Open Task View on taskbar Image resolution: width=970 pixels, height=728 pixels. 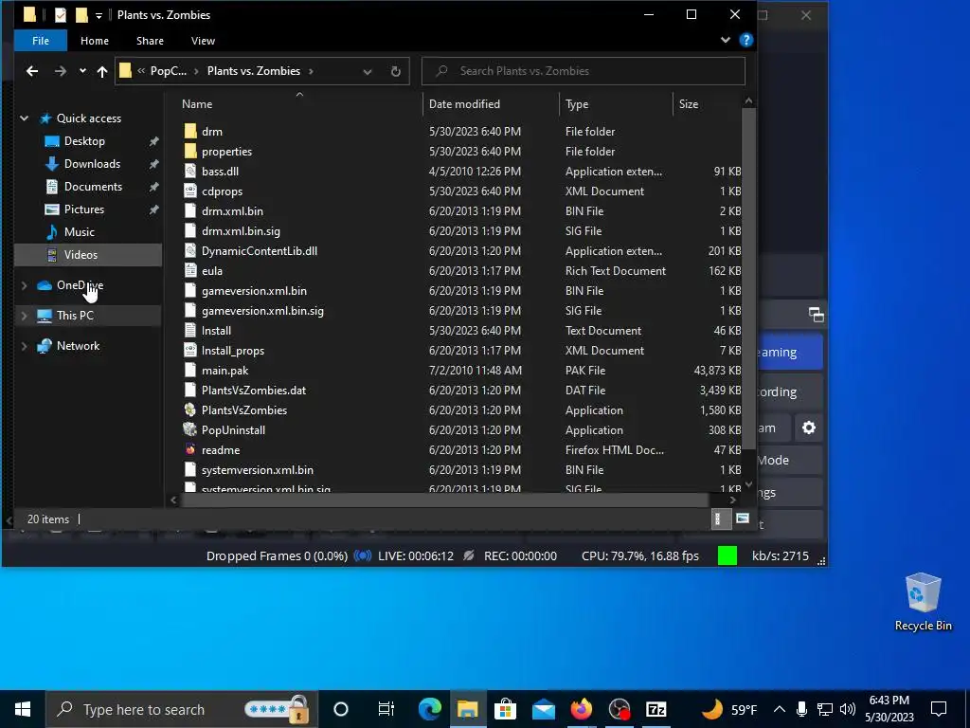pyautogui.click(x=386, y=709)
